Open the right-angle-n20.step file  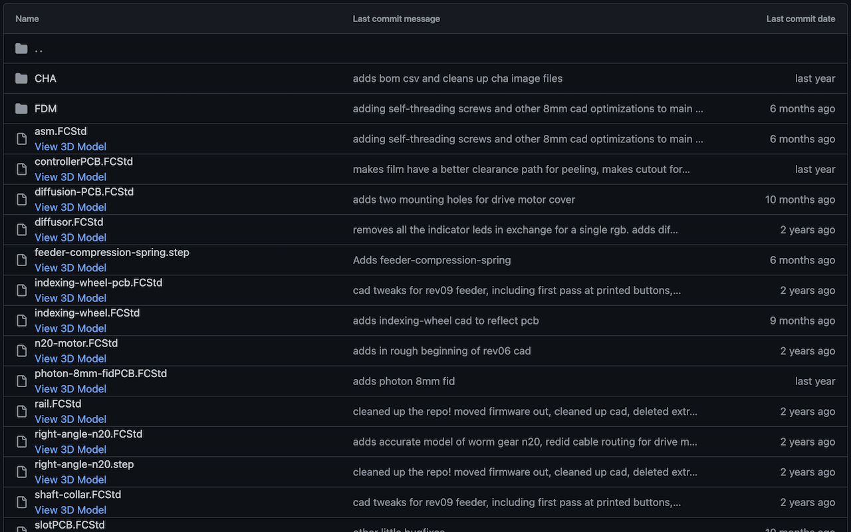(84, 464)
